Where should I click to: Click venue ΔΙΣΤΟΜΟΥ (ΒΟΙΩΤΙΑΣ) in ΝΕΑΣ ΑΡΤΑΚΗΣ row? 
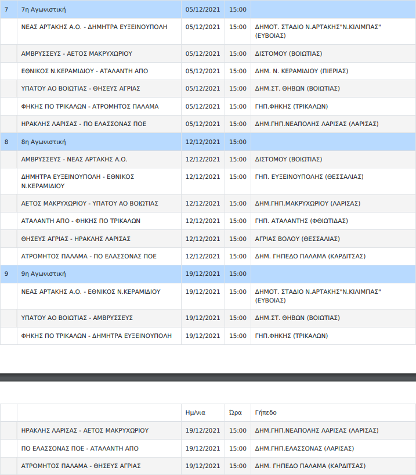coord(288,159)
